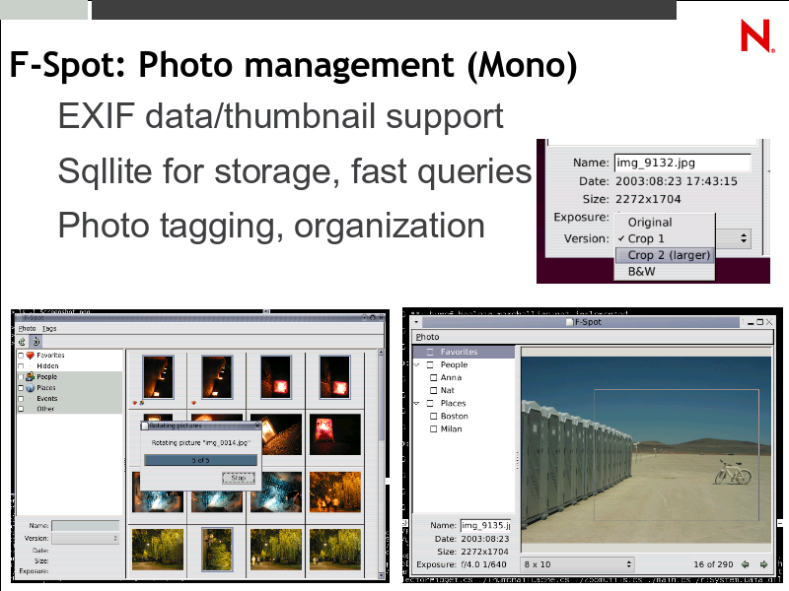789x591 pixels.
Task: Select Original from version menu
Action: click(664, 223)
